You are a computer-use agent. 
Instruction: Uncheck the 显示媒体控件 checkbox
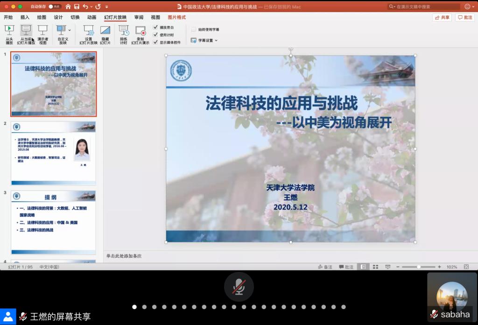click(155, 42)
